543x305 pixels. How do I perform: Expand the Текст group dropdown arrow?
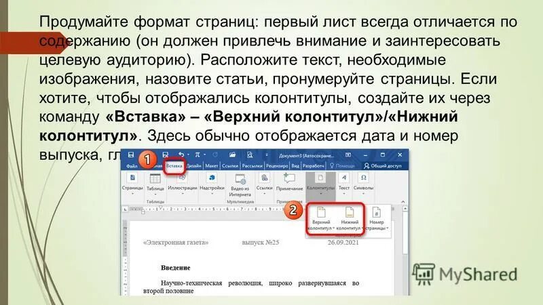coord(343,194)
